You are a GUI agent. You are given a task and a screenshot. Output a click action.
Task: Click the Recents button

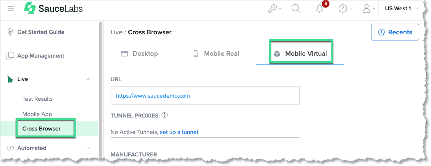click(x=395, y=32)
